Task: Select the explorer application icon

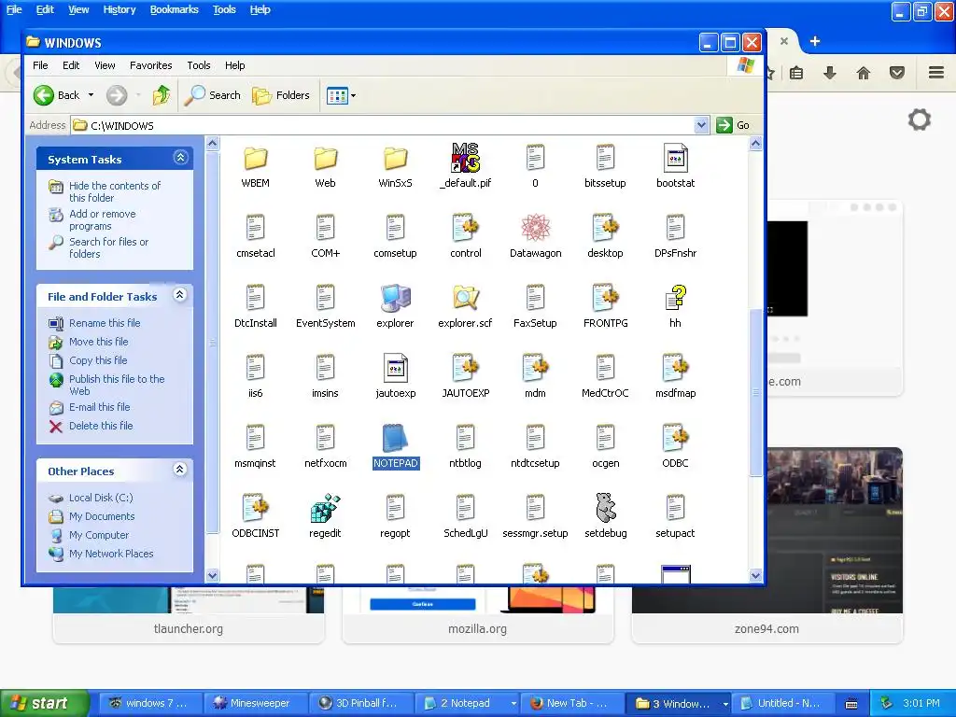Action: pyautogui.click(x=395, y=306)
